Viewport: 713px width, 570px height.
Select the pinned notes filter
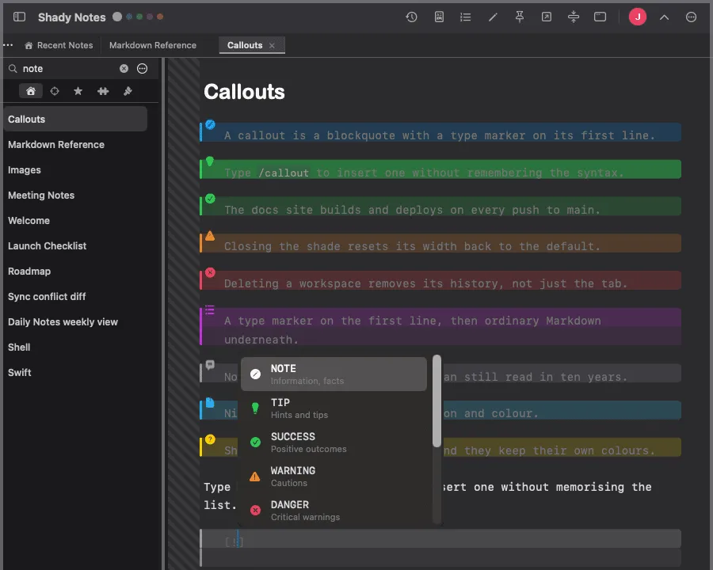tap(128, 91)
